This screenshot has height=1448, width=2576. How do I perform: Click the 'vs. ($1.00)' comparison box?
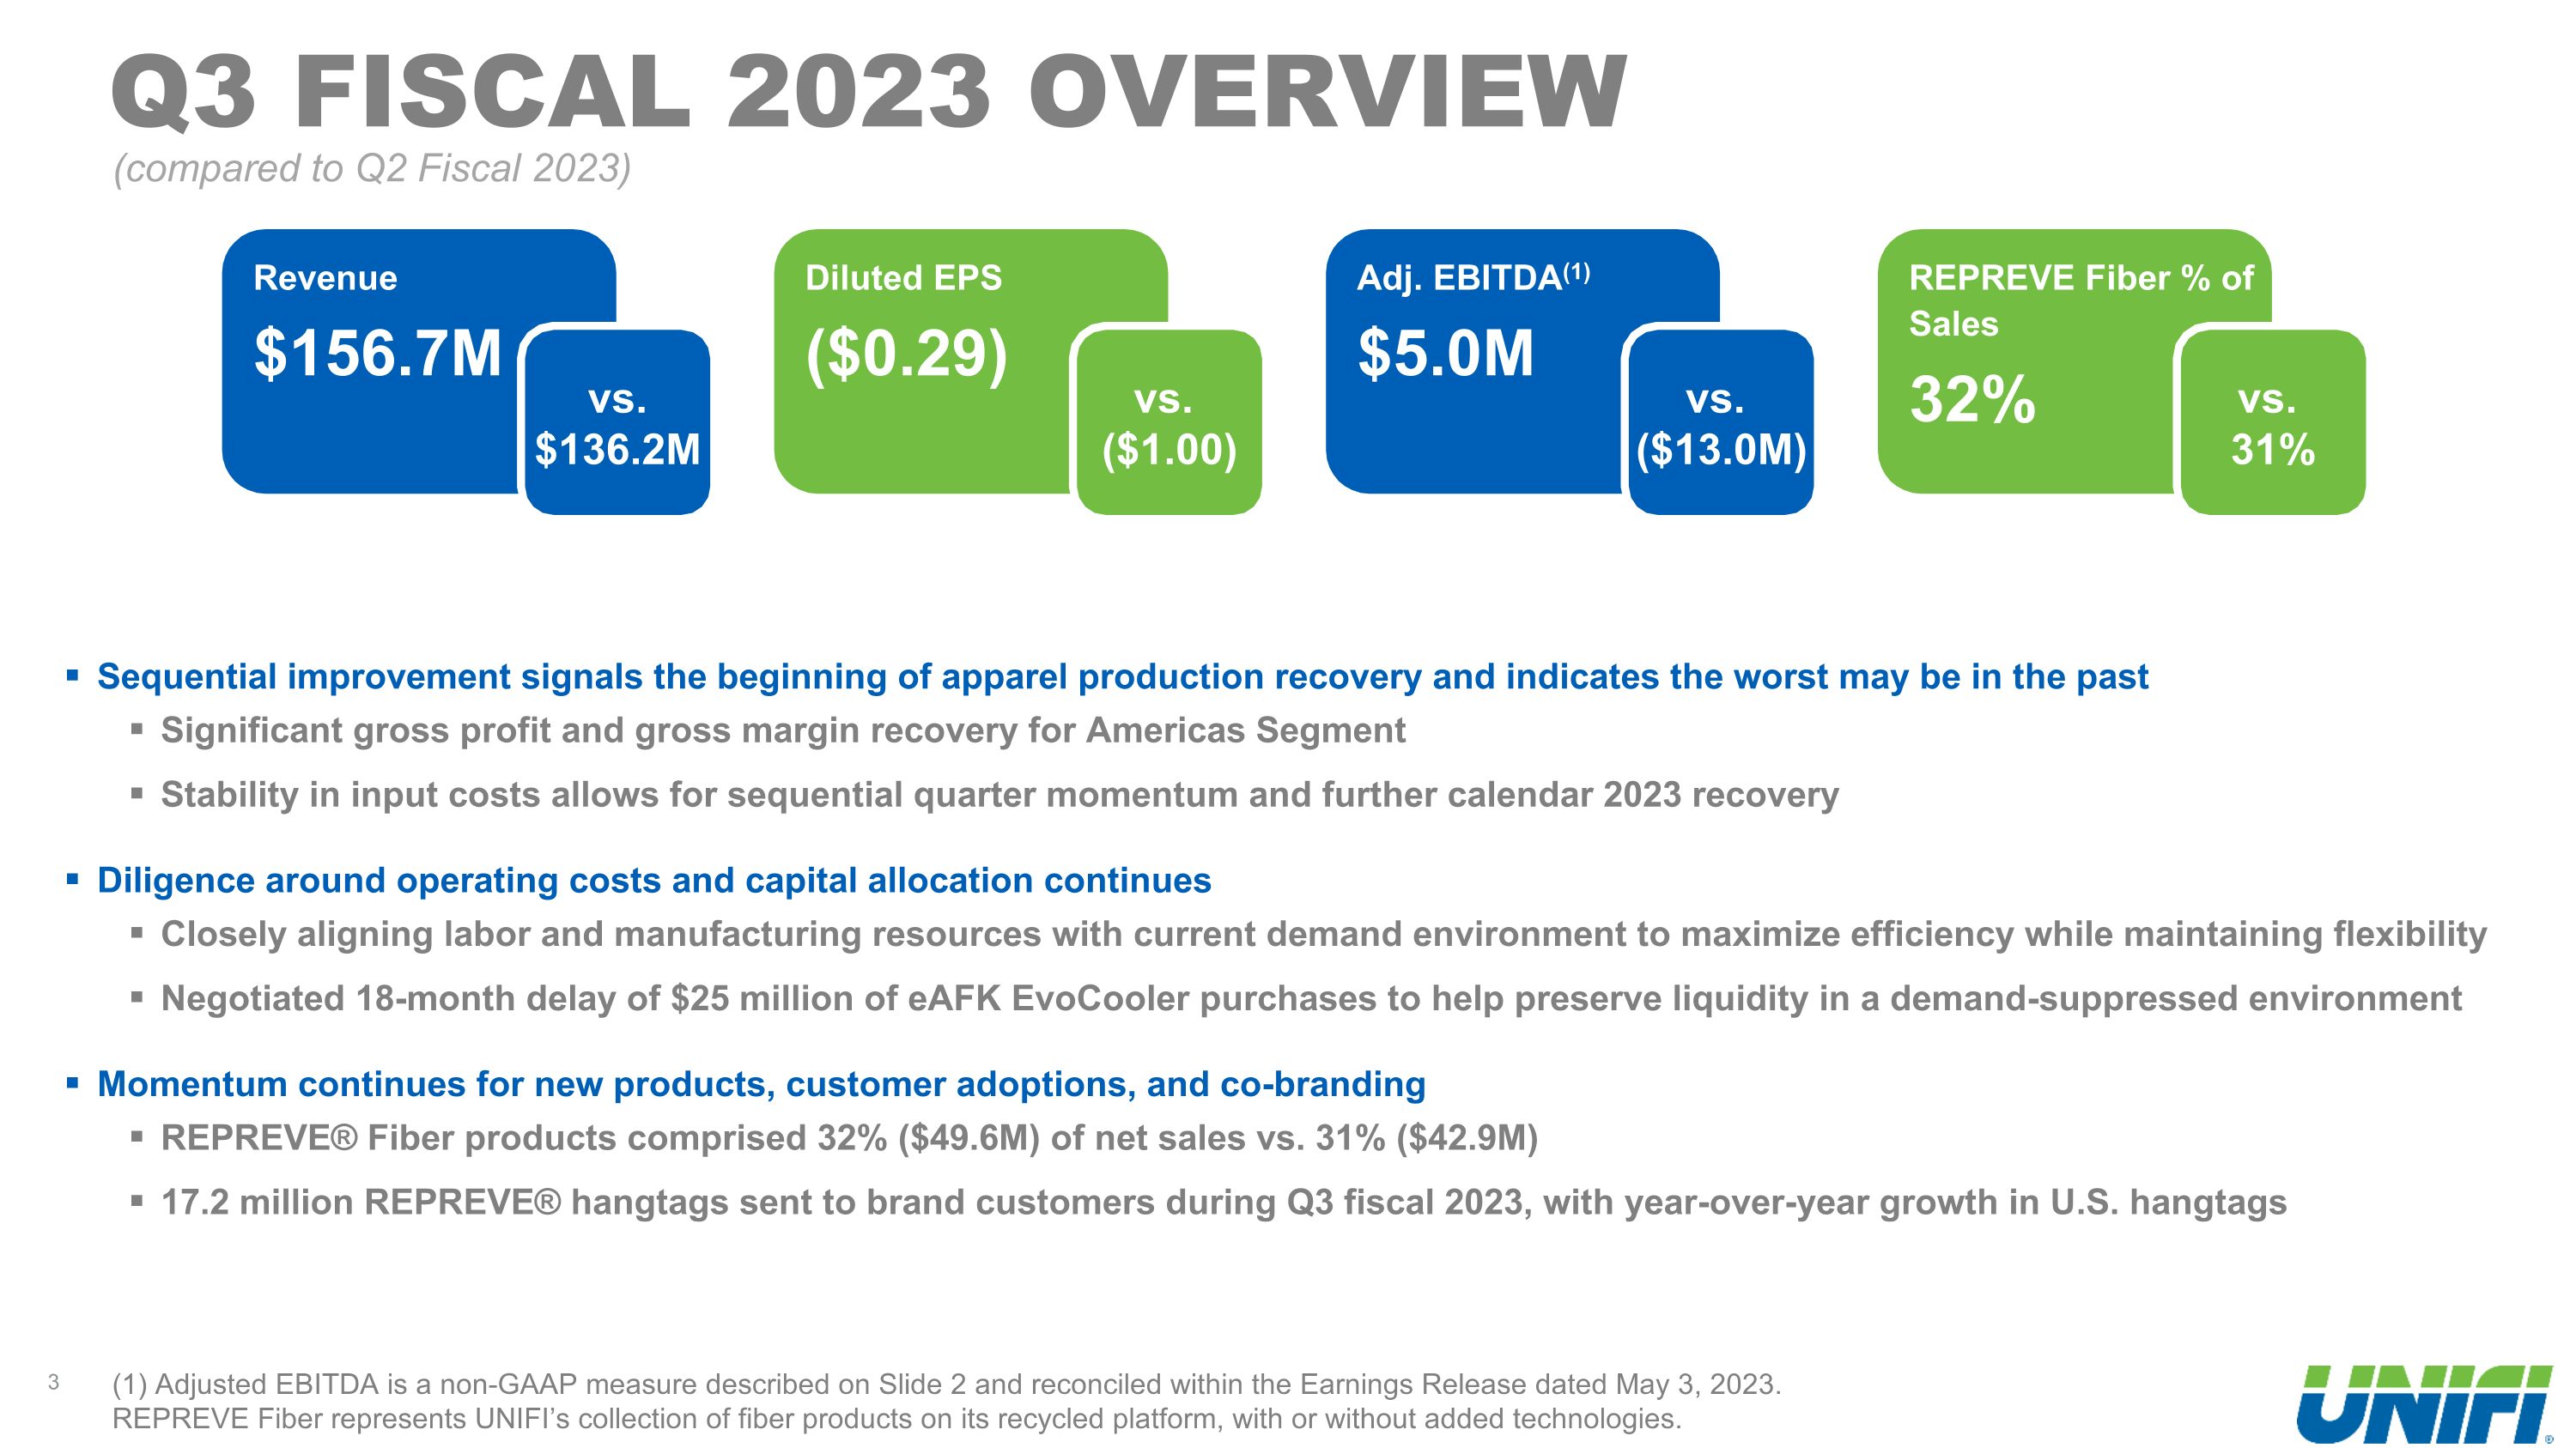point(1169,422)
